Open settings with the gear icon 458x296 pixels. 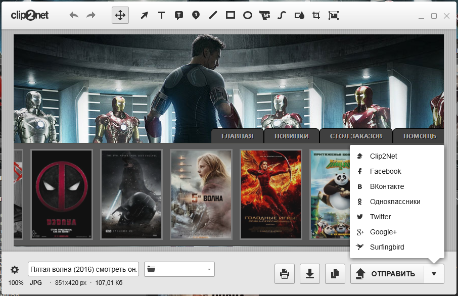(15, 270)
